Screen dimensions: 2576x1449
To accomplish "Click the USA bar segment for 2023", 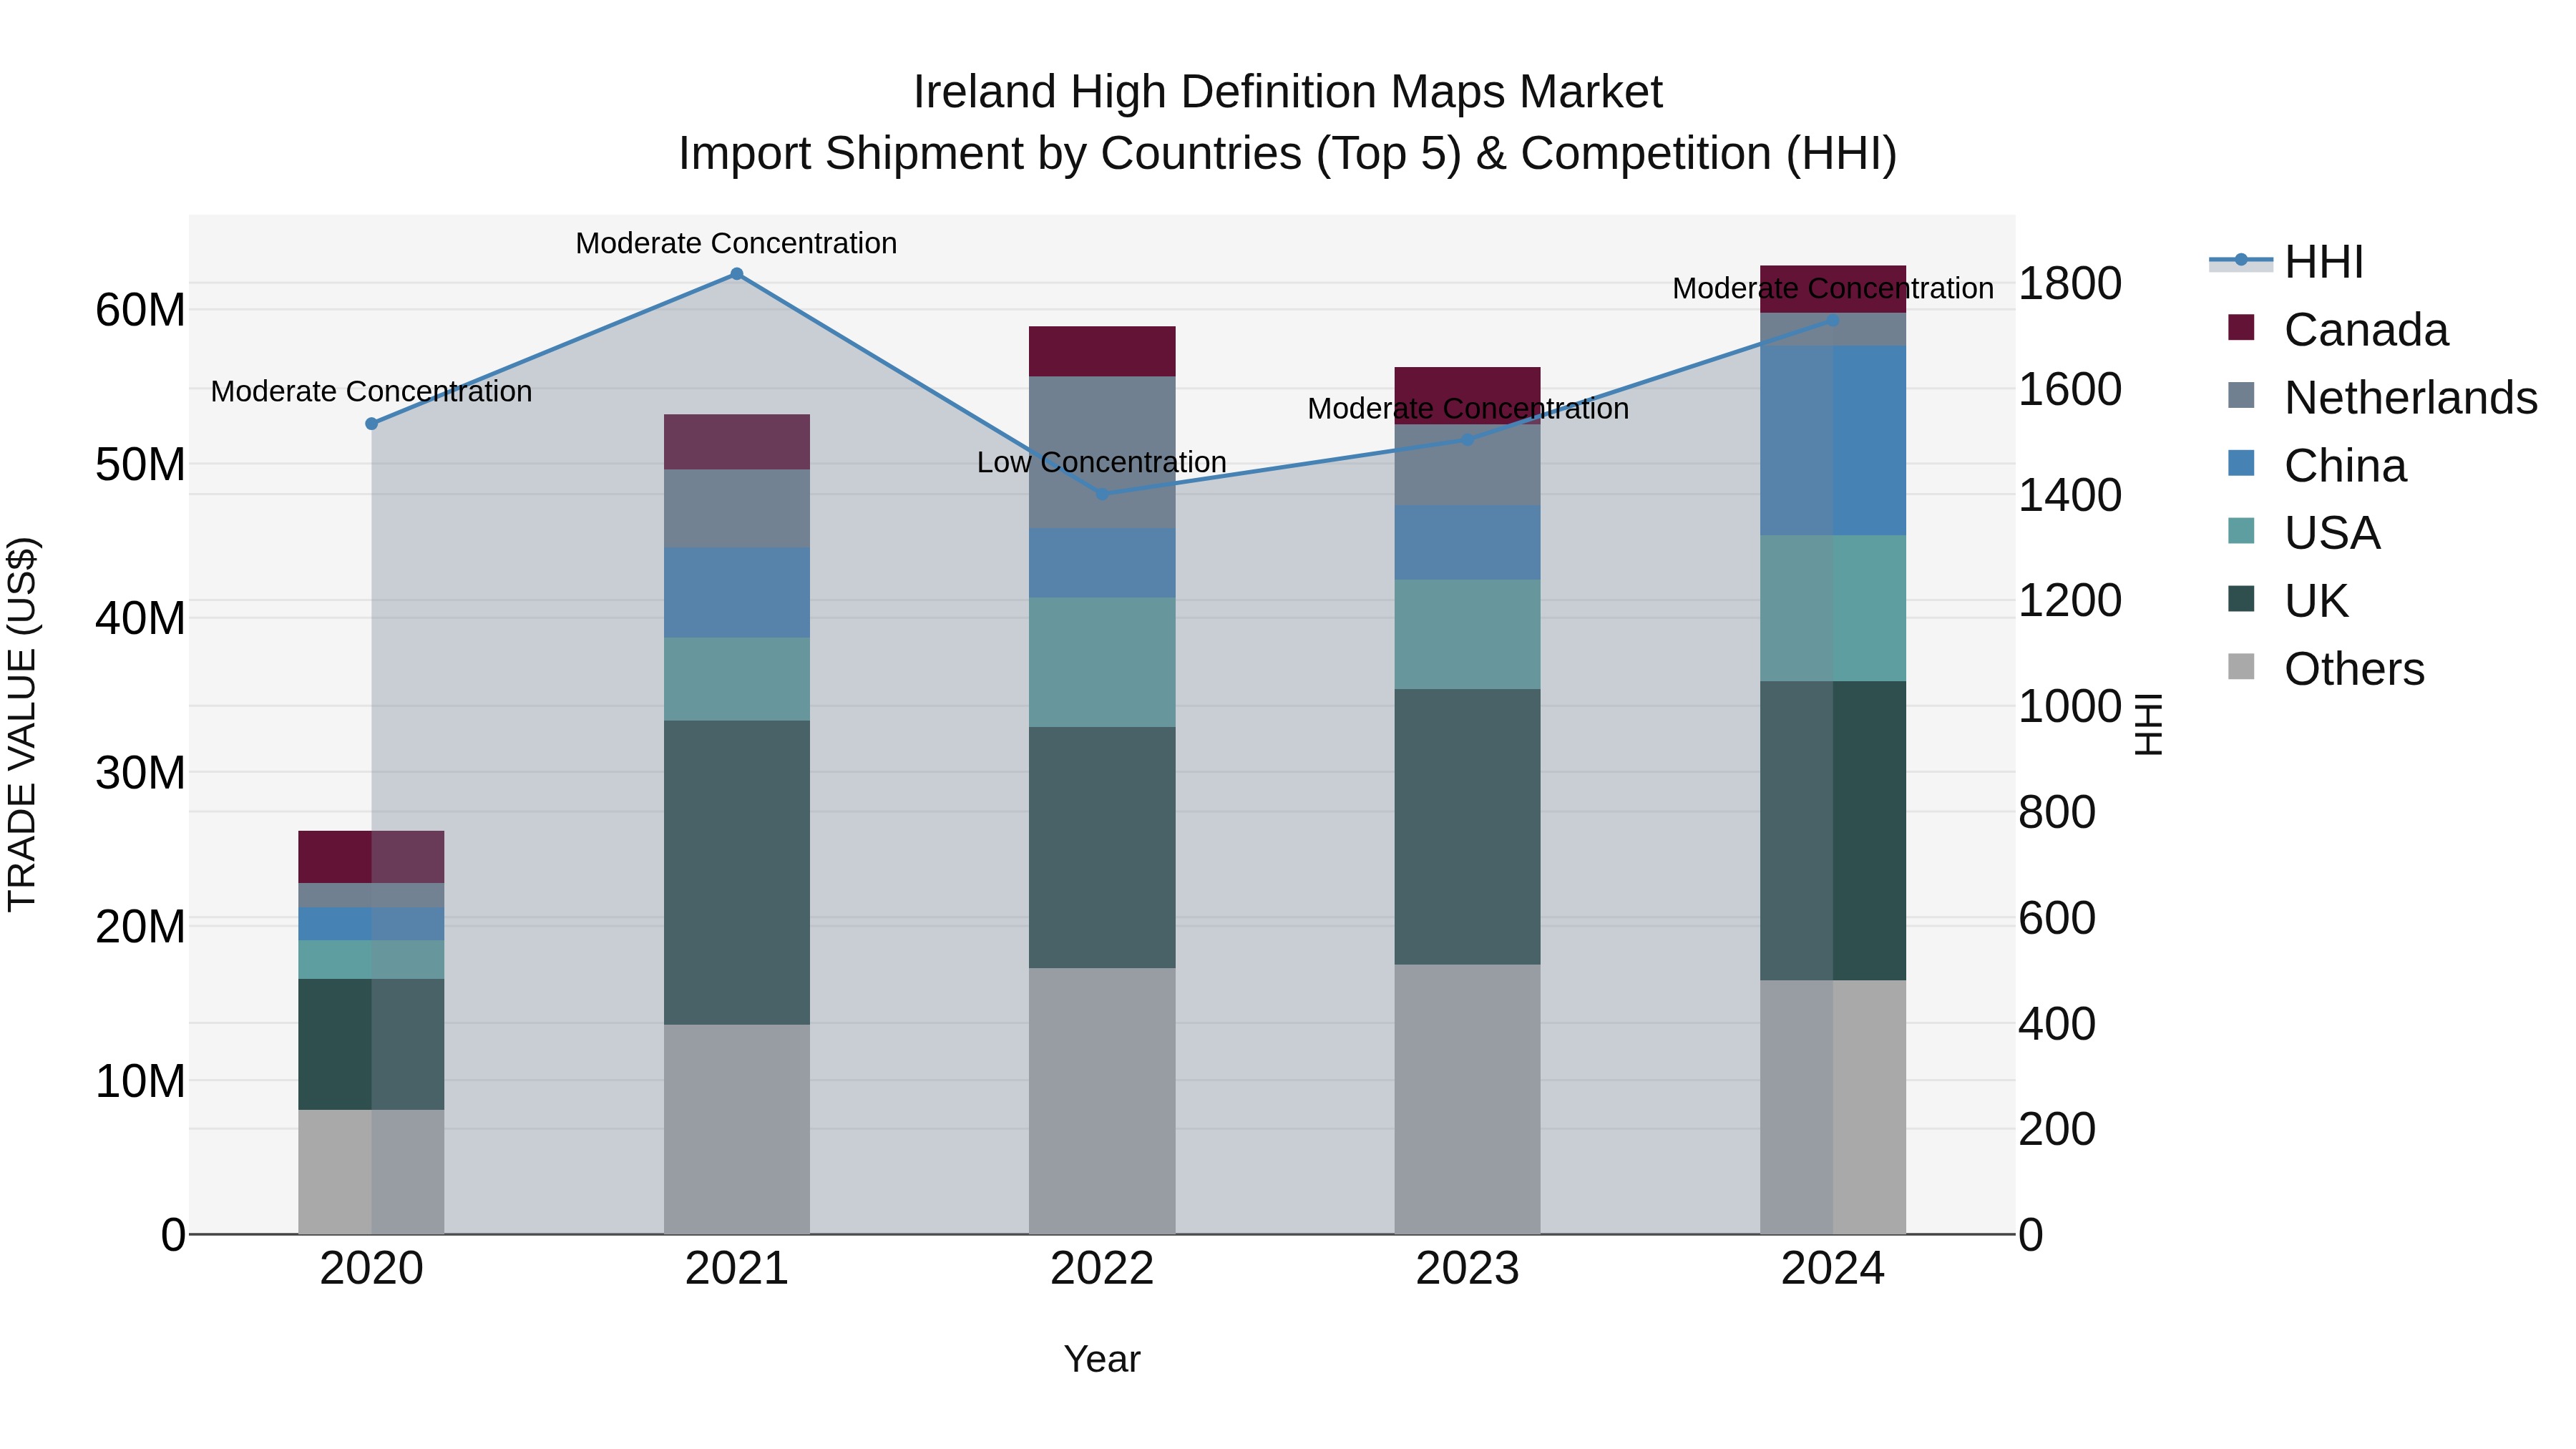I will coord(1468,634).
